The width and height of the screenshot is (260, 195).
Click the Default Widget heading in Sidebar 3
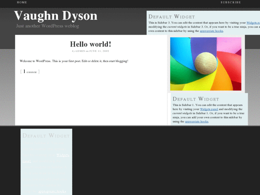click(x=172, y=16)
